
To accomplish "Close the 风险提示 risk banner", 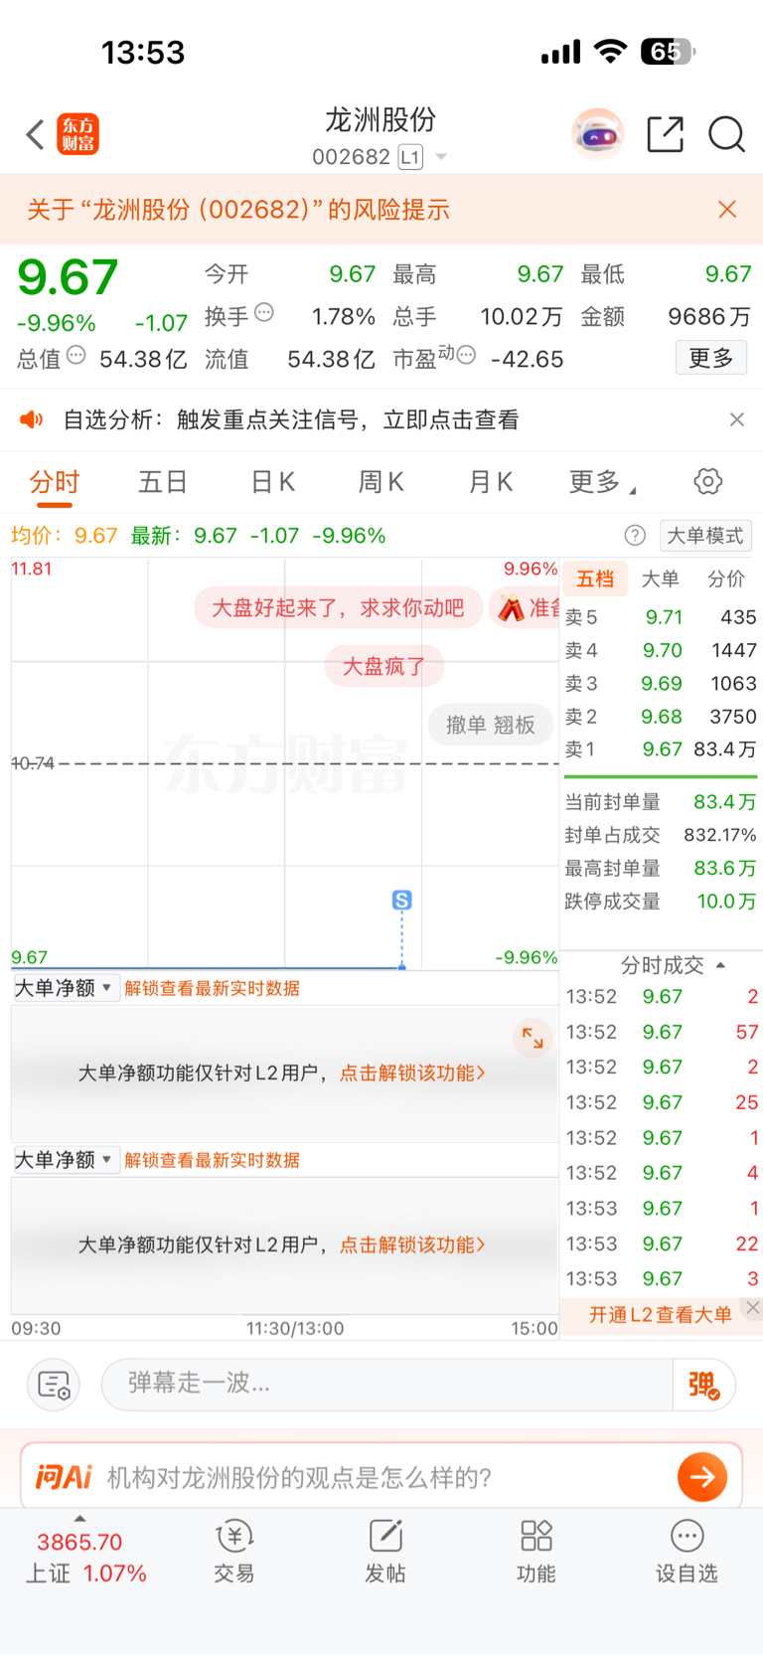I will [727, 209].
